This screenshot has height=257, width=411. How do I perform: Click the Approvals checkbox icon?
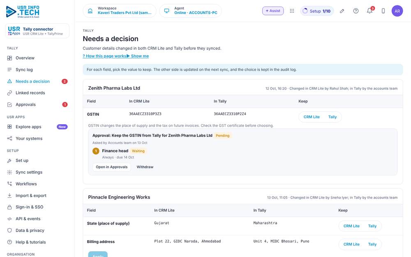click(9, 104)
